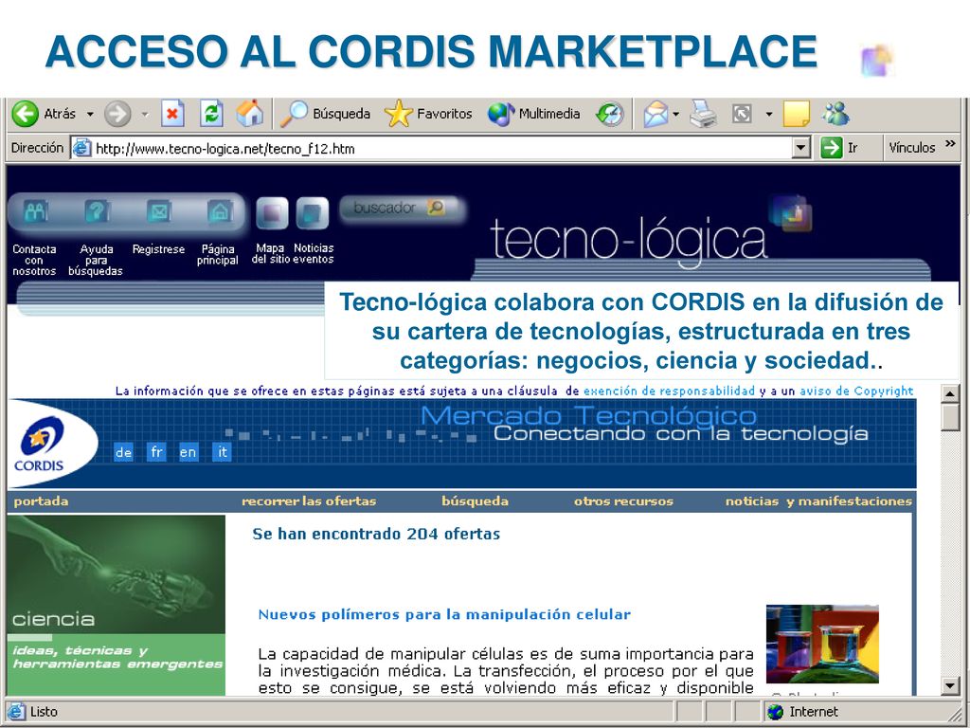970x728 pixels.
Task: Click the Regístrese envelope icon
Action: (x=159, y=211)
